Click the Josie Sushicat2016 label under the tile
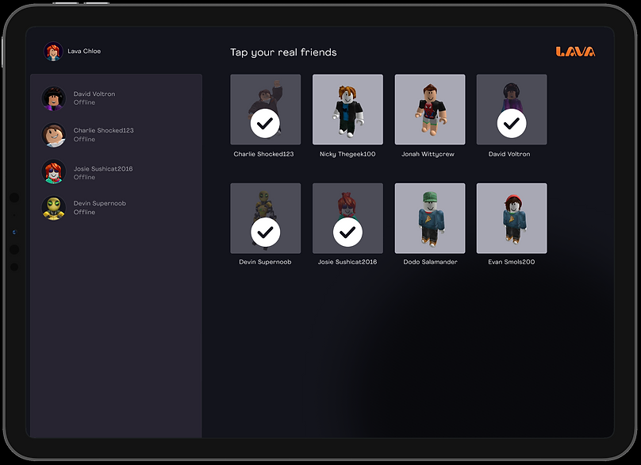 [x=347, y=262]
